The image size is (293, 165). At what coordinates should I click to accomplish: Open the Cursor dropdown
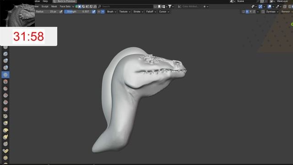164,11
